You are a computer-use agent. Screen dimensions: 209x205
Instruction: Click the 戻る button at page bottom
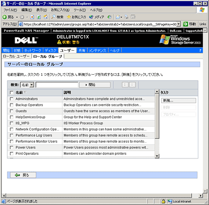point(23,175)
